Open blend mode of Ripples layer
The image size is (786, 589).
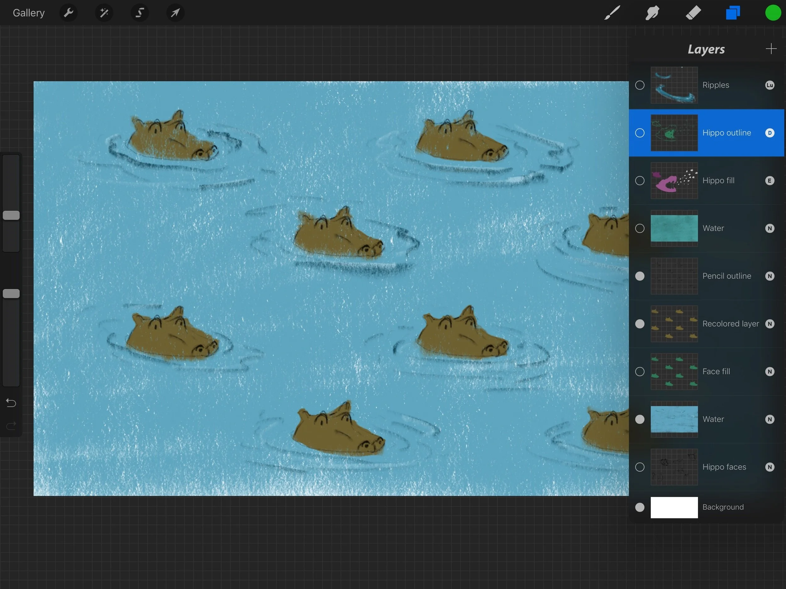tap(769, 85)
